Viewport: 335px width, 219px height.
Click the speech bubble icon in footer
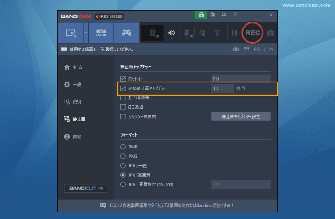(103, 205)
